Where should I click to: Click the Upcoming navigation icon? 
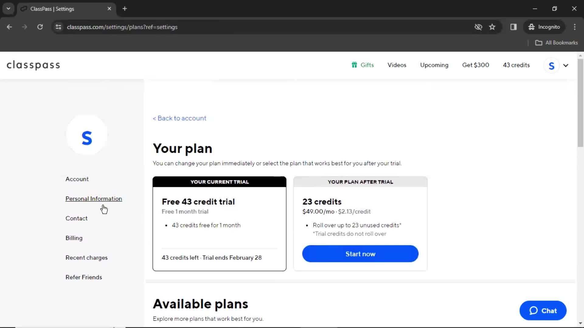click(434, 64)
